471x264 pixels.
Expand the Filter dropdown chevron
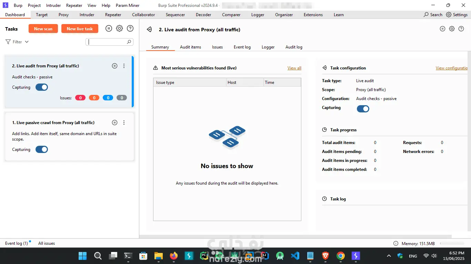27,42
